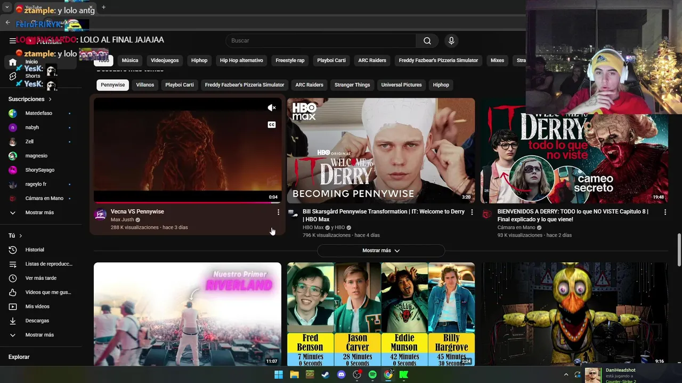Open three-dot menu for Bill Skarsgård Pennywise Transformation
The width and height of the screenshot is (682, 383).
click(472, 212)
